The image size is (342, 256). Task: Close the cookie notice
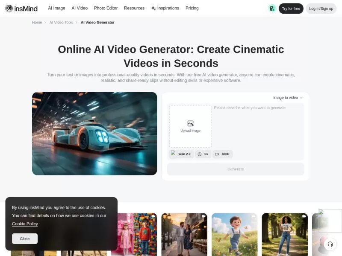coord(24,239)
